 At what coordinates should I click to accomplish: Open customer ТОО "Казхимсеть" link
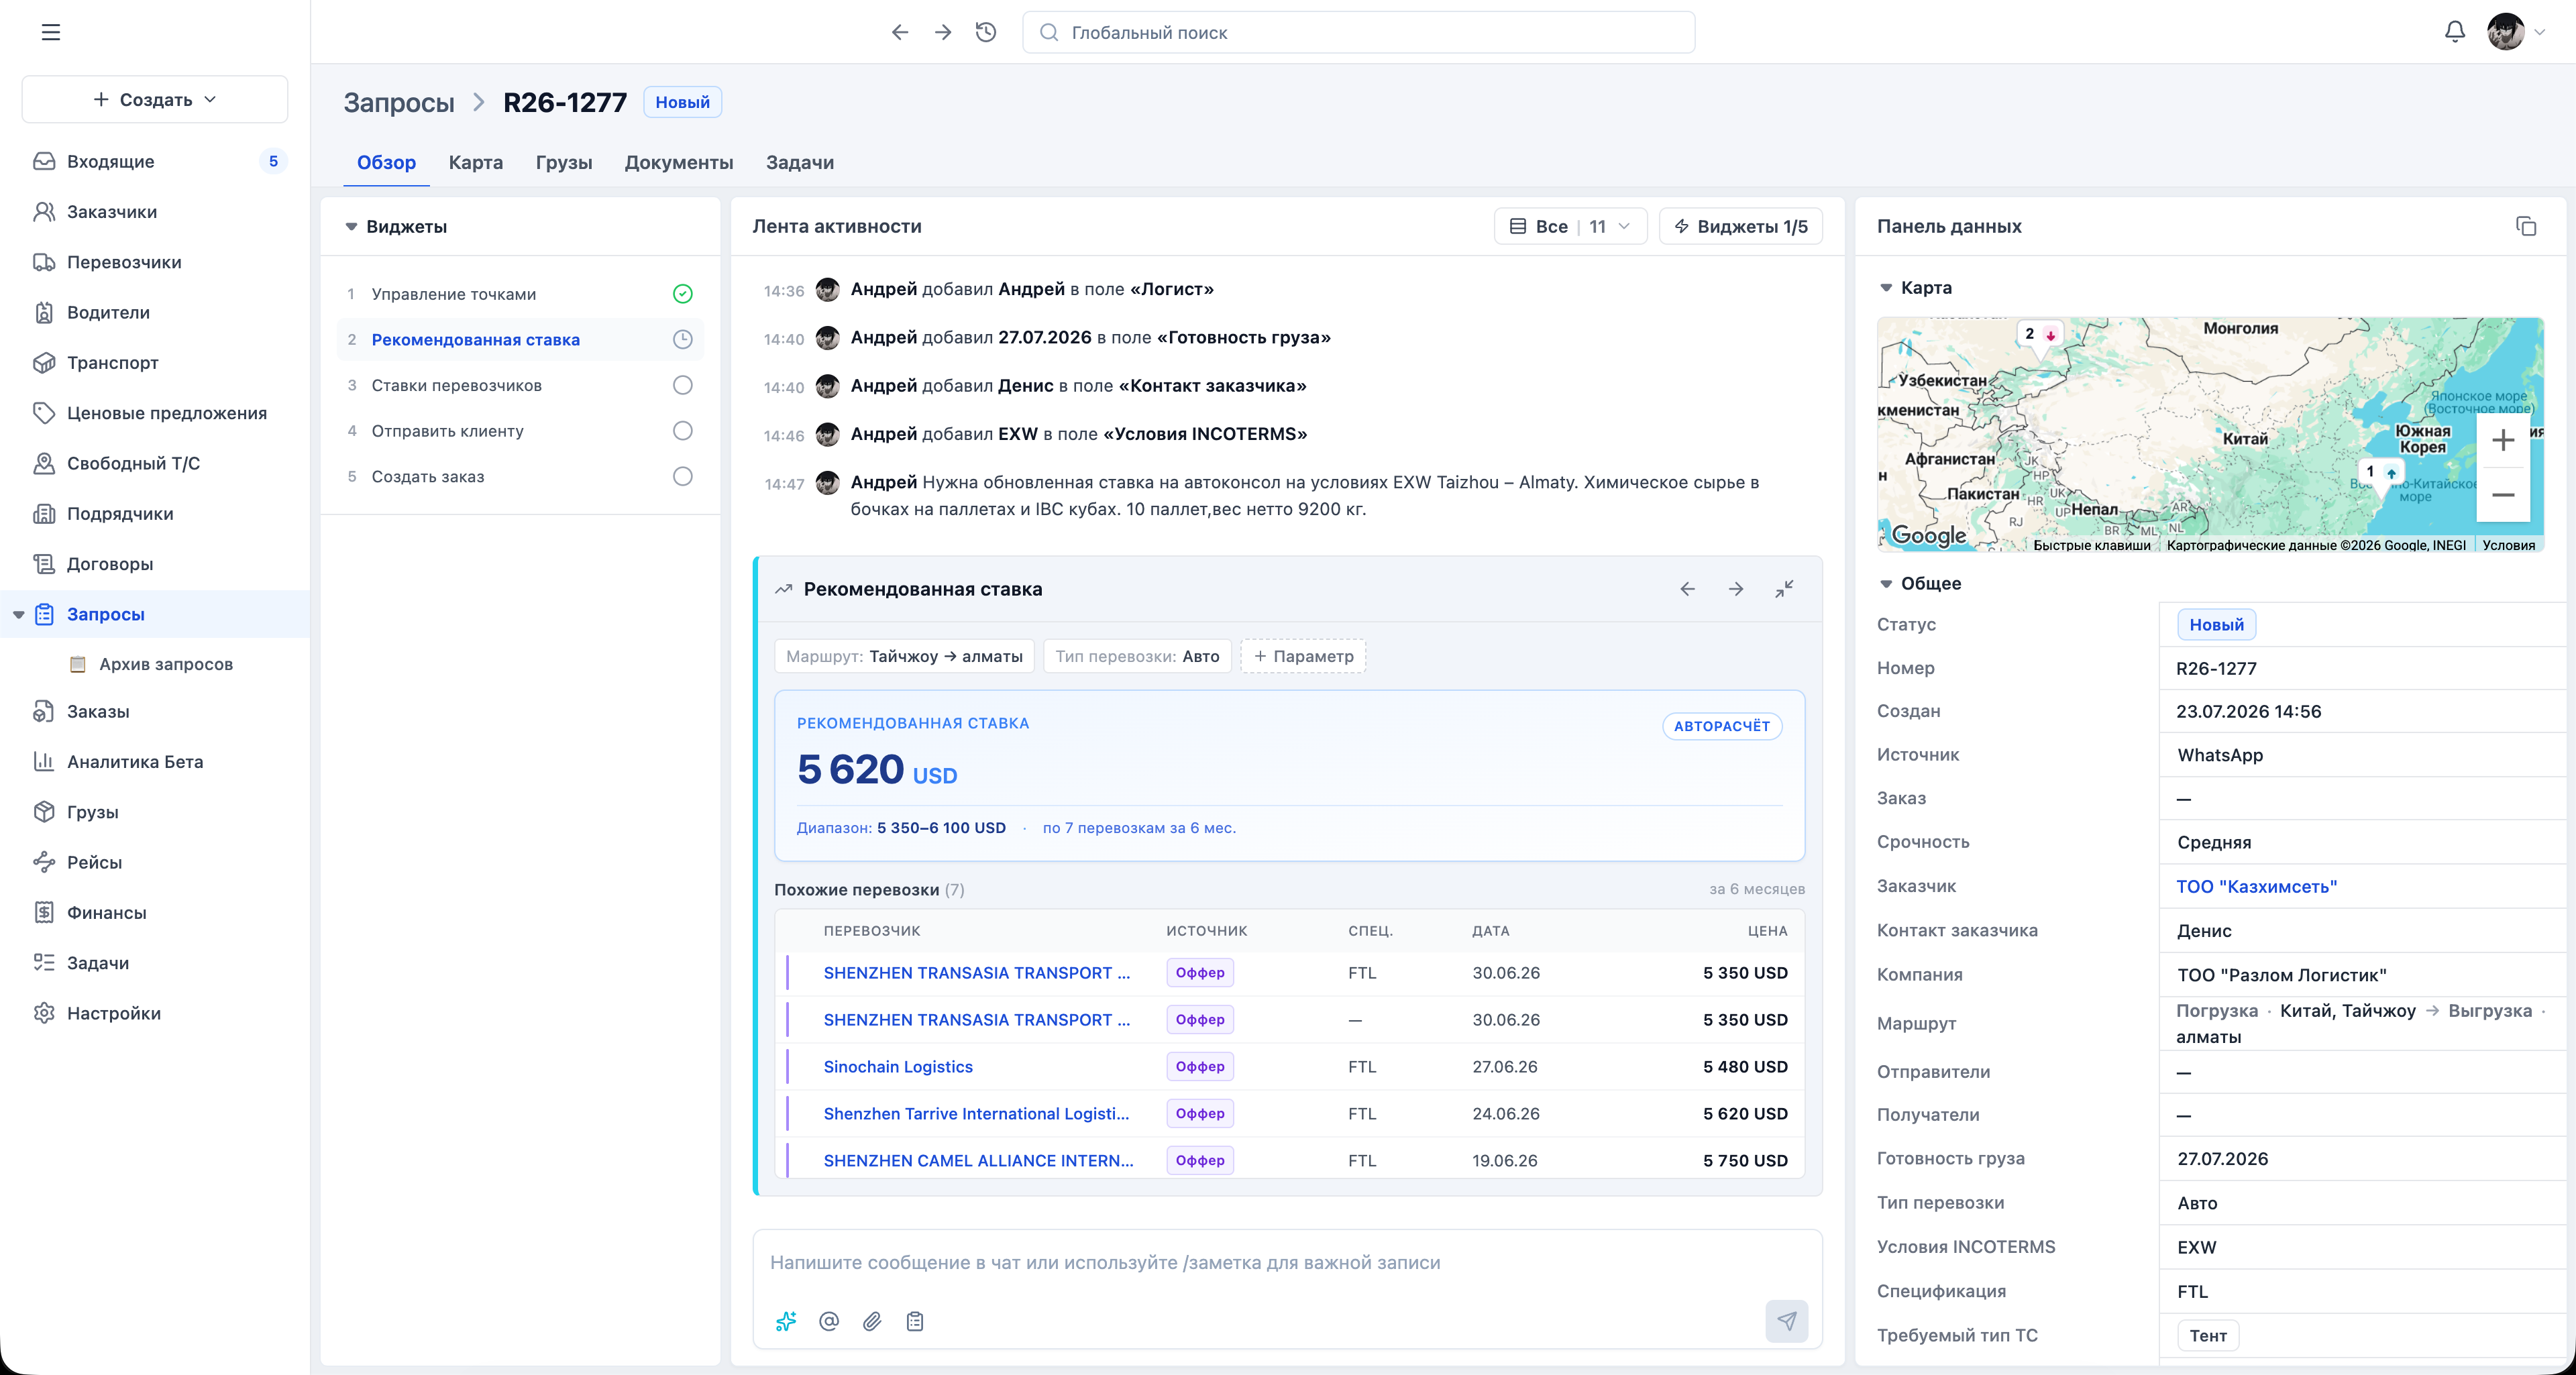(x=2256, y=886)
